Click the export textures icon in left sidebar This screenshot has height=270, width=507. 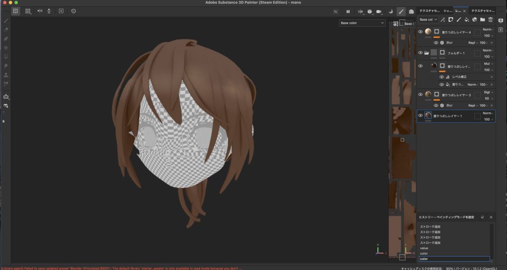point(6,96)
